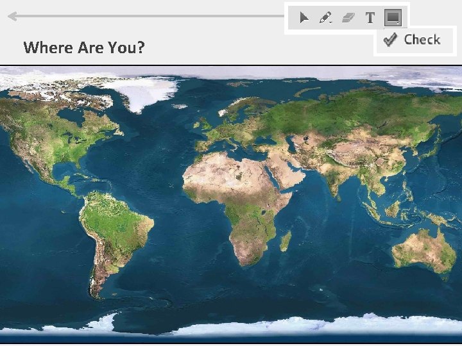Open the stamp shape tool dropdown
462x346 pixels.
(393, 17)
